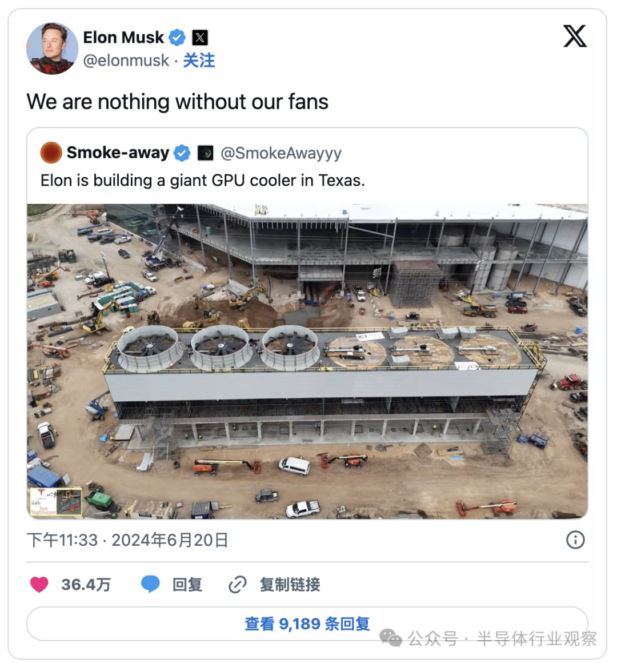Screen dimensions: 617x663
Task: Open the post timestamp 下午11:33 · 2024年6月20日
Action: click(127, 540)
